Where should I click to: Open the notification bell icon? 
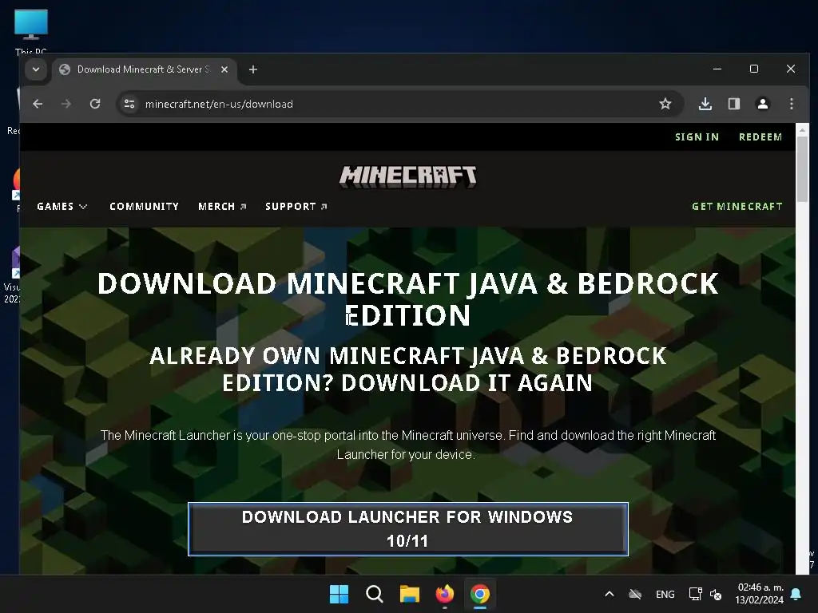click(x=796, y=594)
